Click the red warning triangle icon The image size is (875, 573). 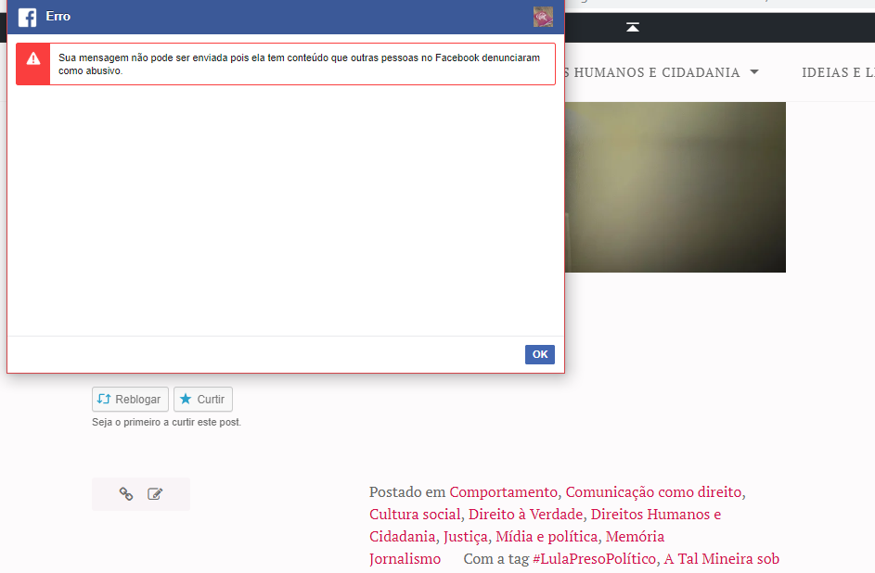[33, 59]
